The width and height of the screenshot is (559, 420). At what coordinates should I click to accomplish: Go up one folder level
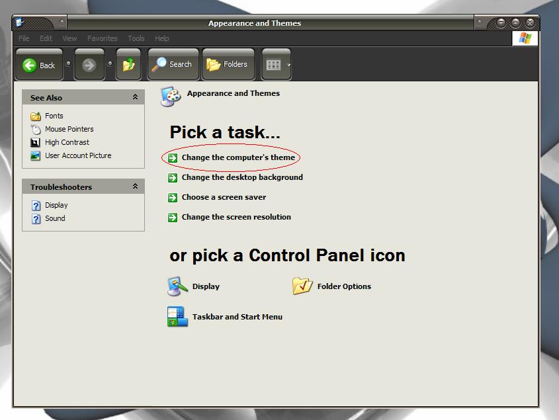(128, 65)
